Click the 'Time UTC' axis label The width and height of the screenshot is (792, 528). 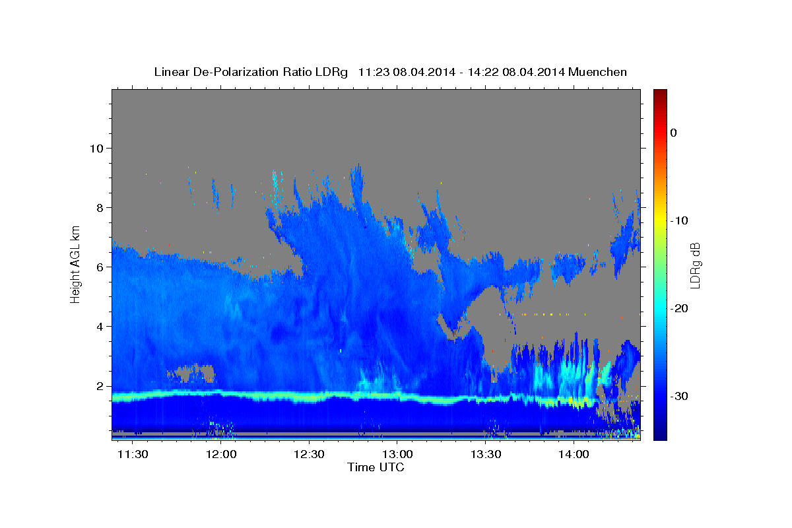[376, 467]
